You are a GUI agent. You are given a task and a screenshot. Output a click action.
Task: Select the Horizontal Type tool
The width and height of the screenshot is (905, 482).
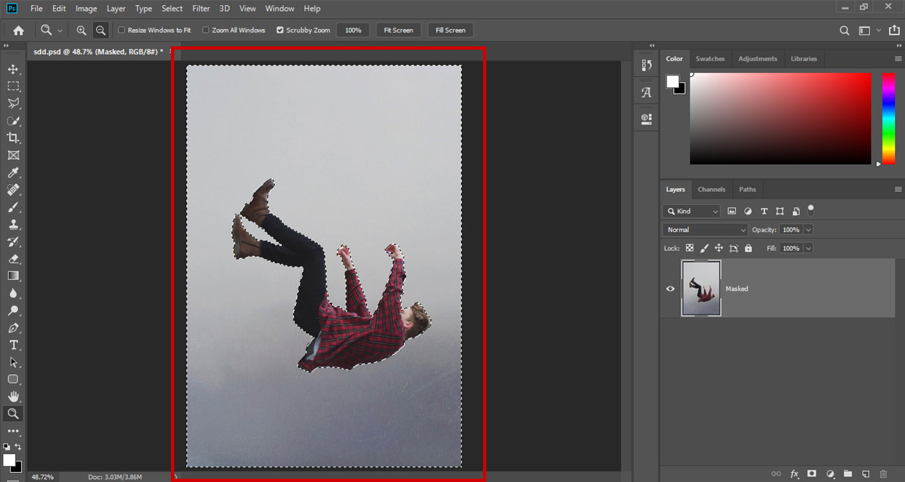coord(13,345)
